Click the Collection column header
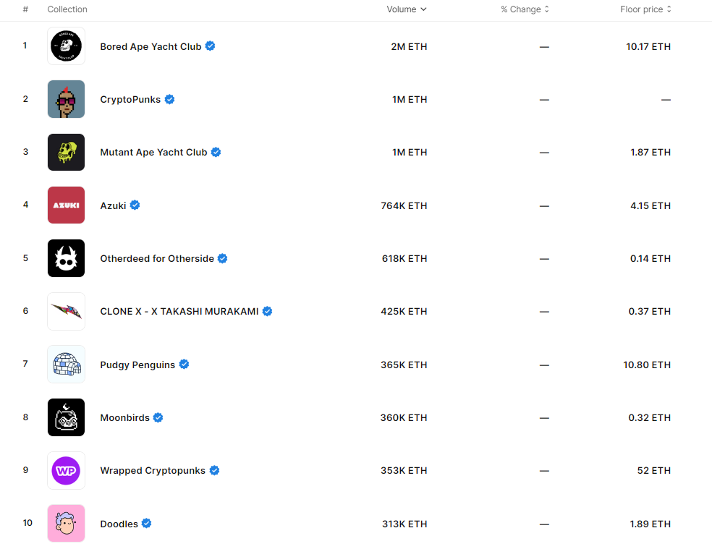The height and width of the screenshot is (549, 712). (67, 9)
